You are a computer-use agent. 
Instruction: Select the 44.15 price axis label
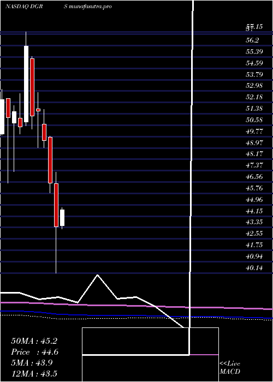pos(254,211)
